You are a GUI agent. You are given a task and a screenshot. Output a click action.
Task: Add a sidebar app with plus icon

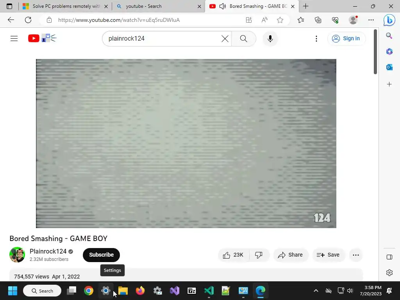pos(389,84)
